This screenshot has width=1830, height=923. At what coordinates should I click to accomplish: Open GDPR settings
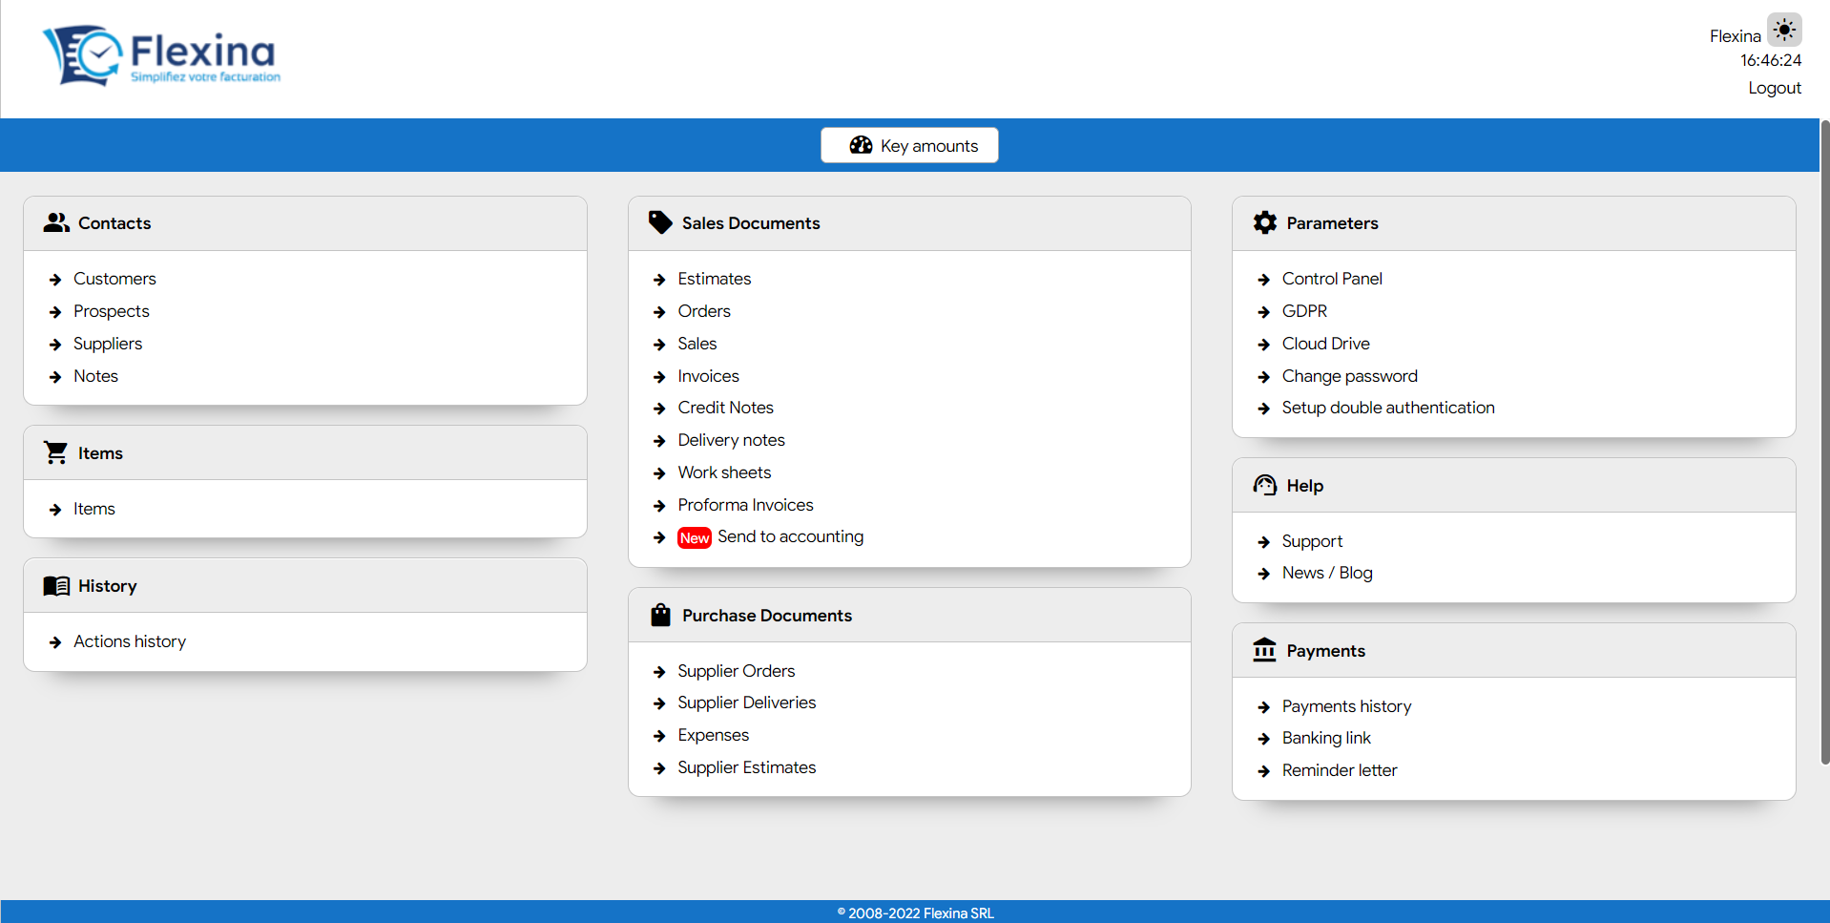click(x=1304, y=311)
